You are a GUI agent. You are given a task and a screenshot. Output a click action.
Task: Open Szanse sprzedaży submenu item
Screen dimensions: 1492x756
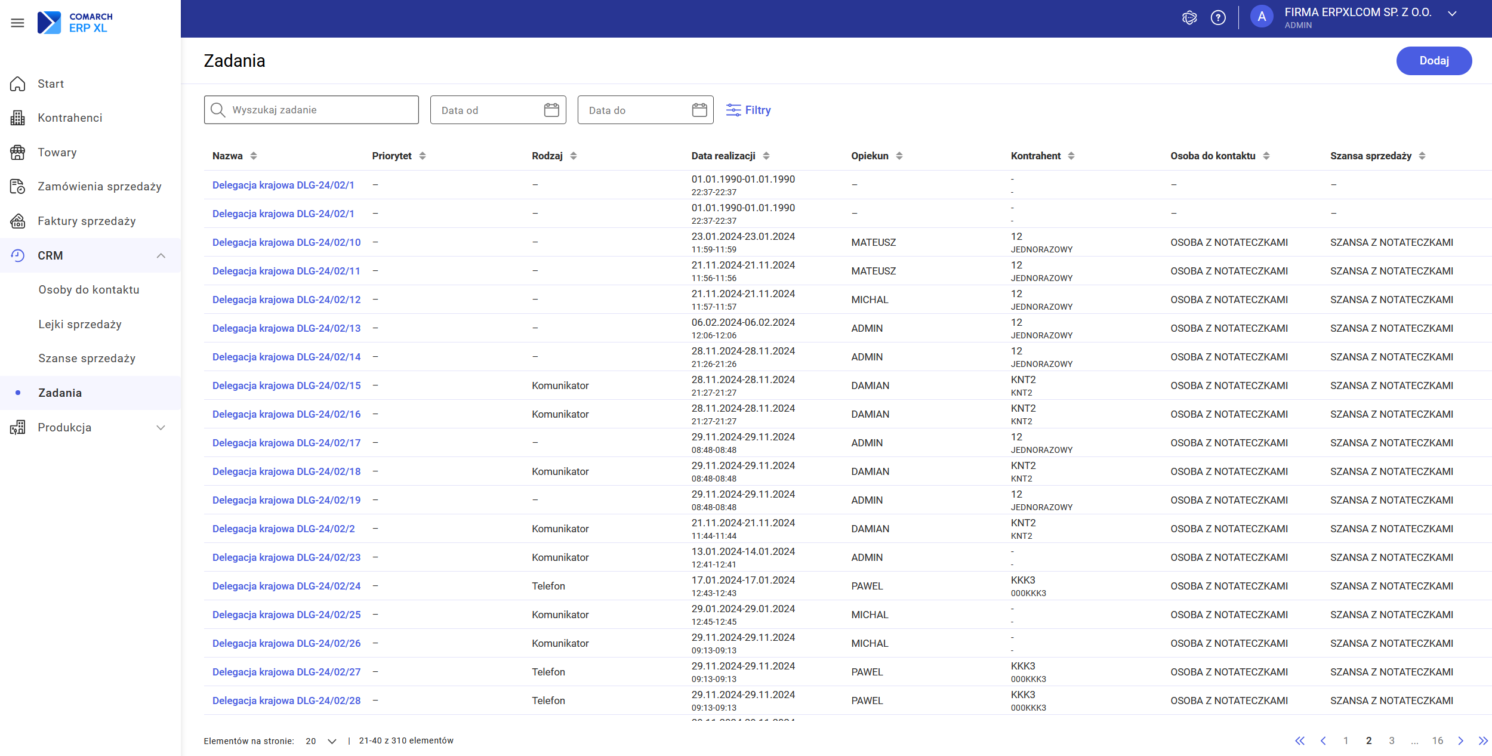[87, 358]
